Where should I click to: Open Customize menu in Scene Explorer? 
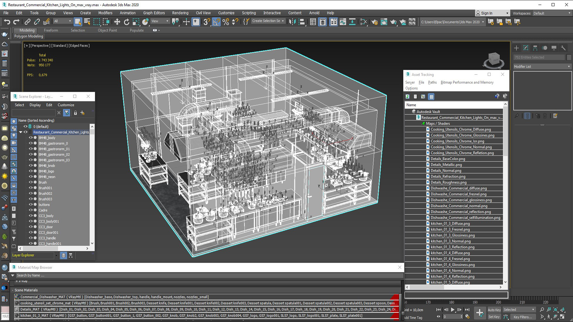tap(66, 105)
